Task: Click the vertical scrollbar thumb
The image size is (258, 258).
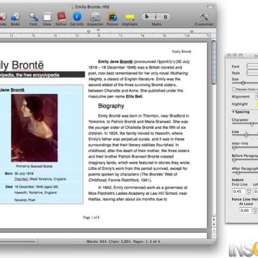Action: tap(214, 62)
